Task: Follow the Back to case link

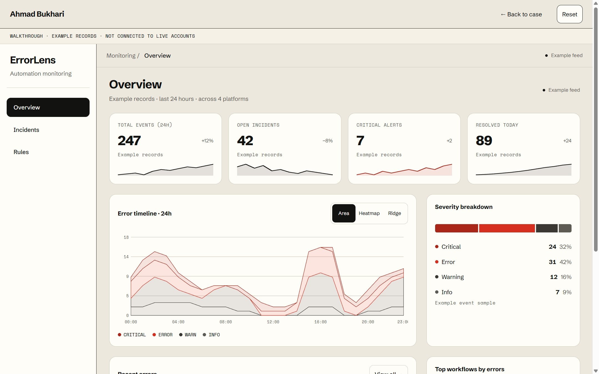Action: pos(521,14)
